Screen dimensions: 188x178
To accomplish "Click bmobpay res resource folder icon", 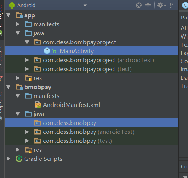I will point(28,150).
